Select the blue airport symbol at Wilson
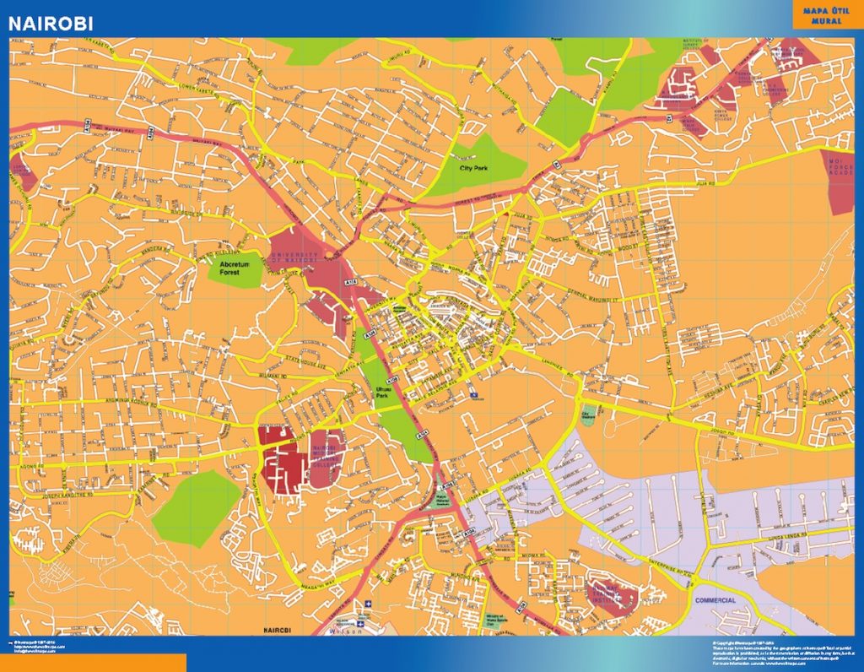 pos(361,623)
